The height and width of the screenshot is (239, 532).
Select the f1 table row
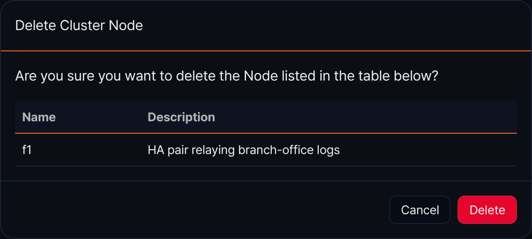pos(266,150)
